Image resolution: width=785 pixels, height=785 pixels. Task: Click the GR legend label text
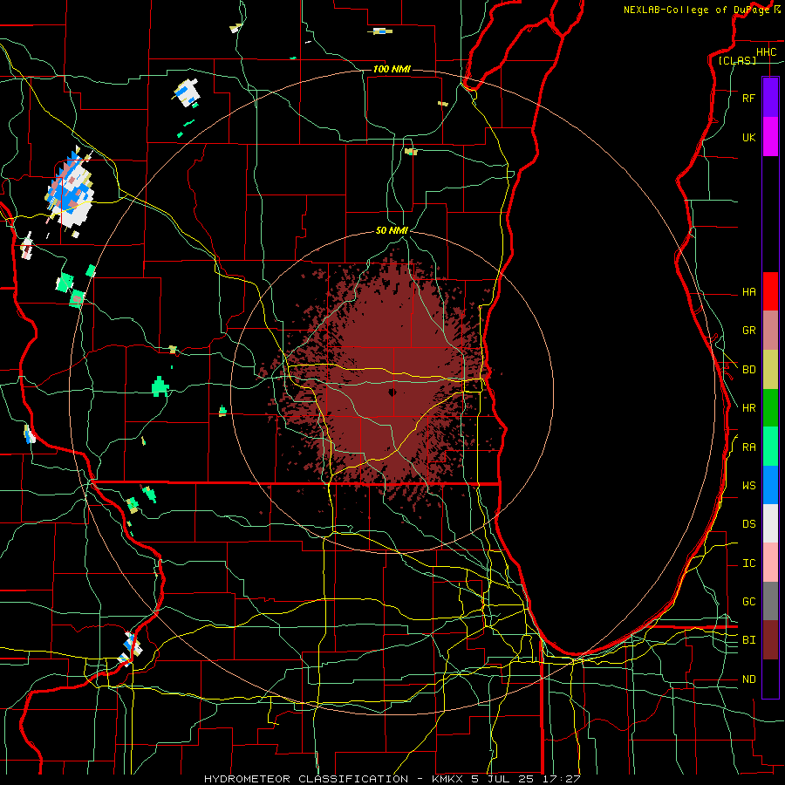pos(748,331)
